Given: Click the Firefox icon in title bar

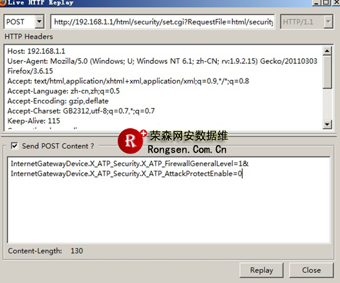Looking at the screenshot, I should point(3,3).
